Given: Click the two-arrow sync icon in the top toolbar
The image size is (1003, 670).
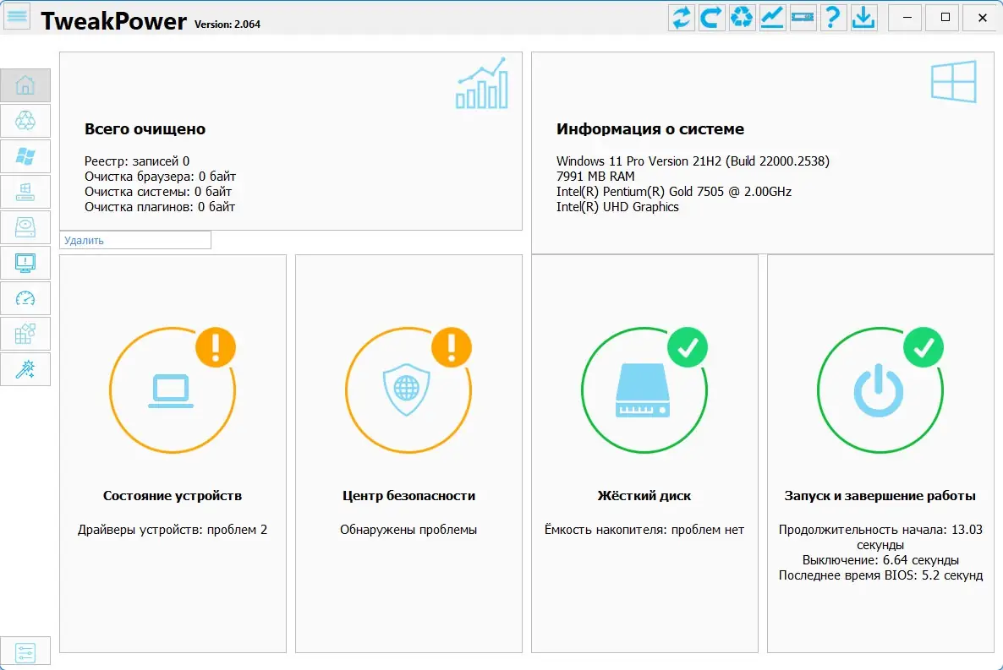Looking at the screenshot, I should click(x=681, y=17).
